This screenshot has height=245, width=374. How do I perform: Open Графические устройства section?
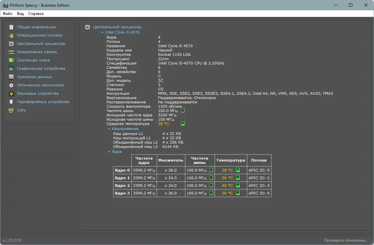click(41, 68)
